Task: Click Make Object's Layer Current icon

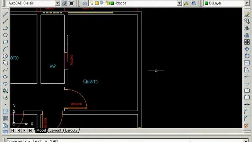Action: pyautogui.click(x=186, y=3)
